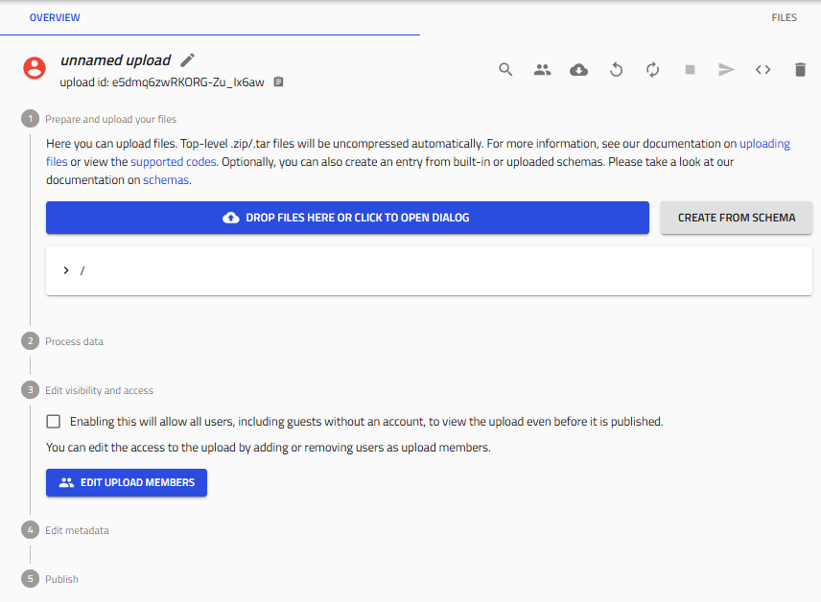Click the counterclockwise reload icon
This screenshot has height=602, width=821.
[x=617, y=69]
